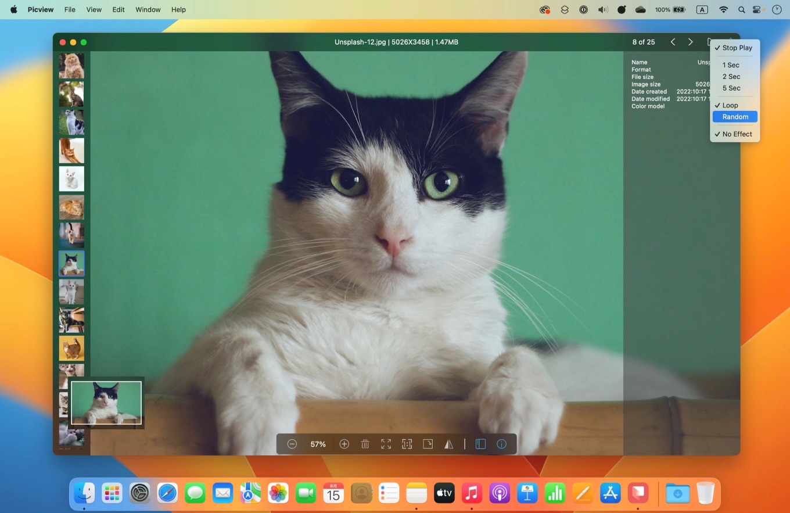
Task: Open Finder from the Dock
Action: (85, 493)
